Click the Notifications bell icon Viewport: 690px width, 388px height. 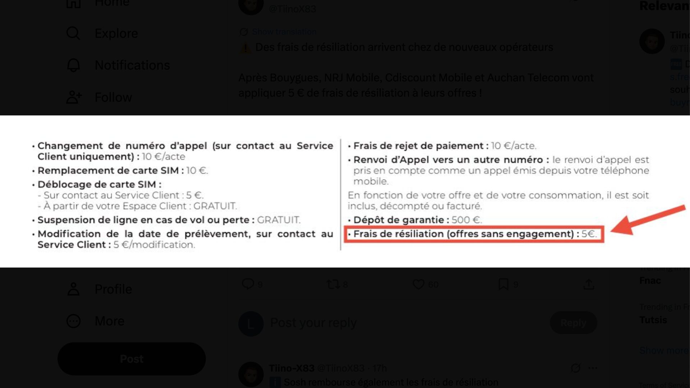(x=73, y=65)
